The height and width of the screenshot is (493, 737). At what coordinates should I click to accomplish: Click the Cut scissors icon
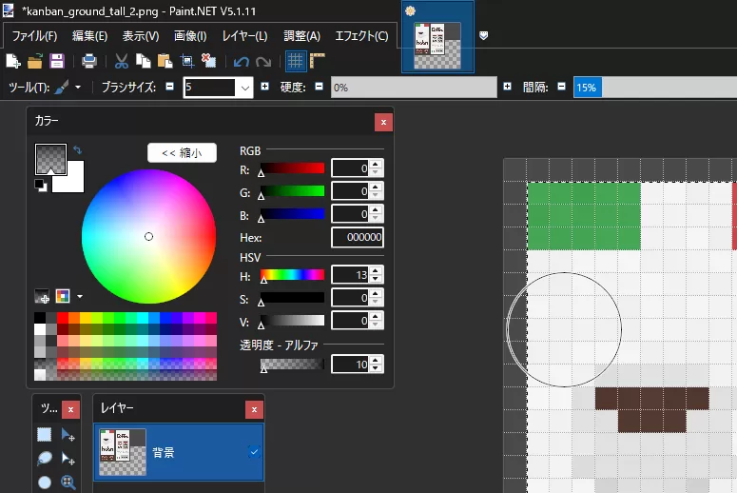point(122,61)
